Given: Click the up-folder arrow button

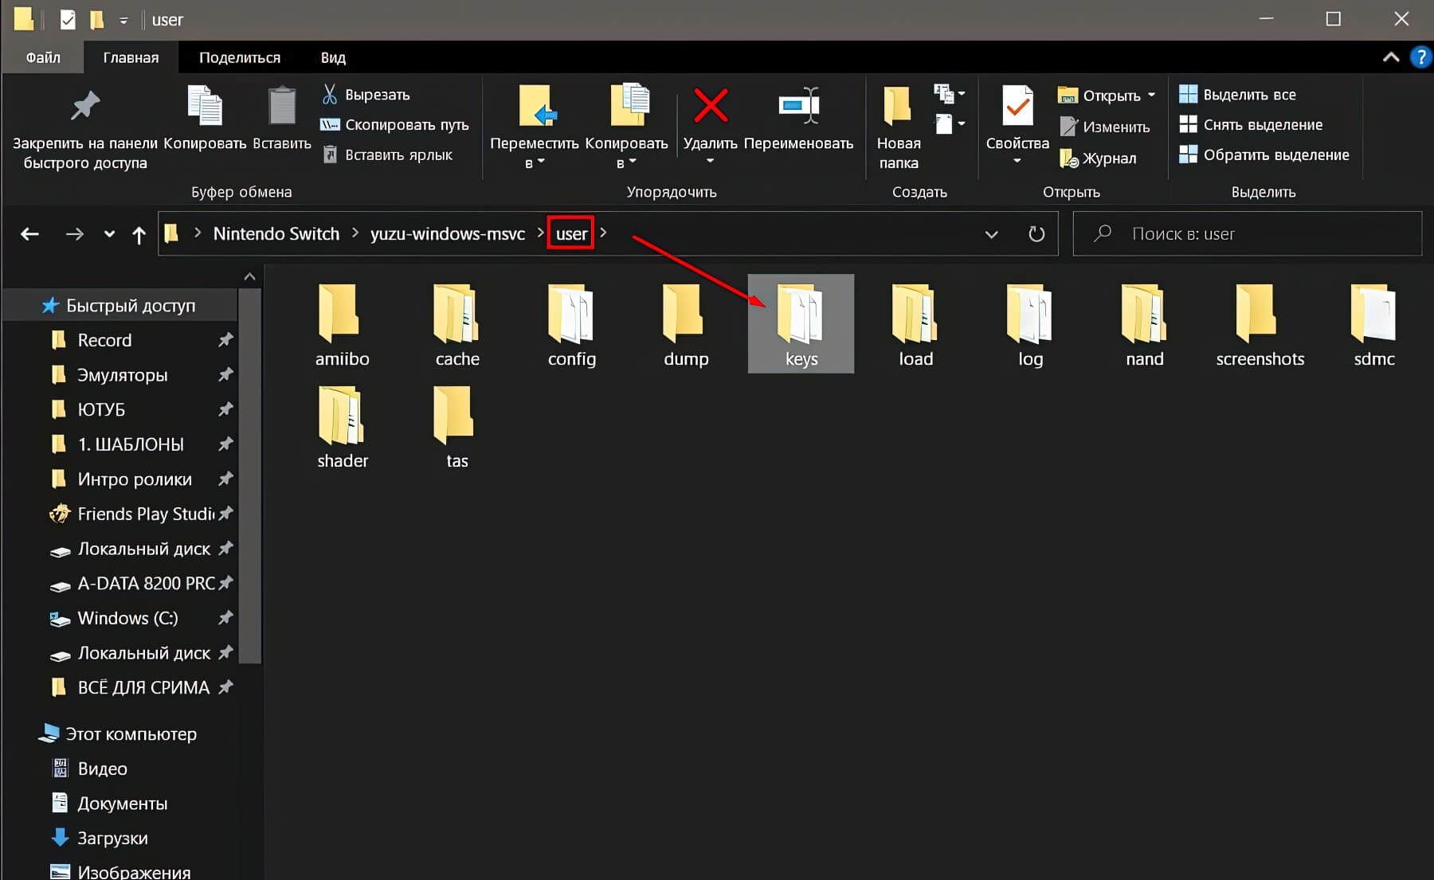Looking at the screenshot, I should (139, 234).
